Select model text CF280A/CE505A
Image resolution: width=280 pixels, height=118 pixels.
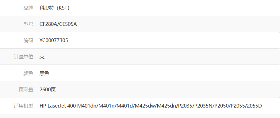click(x=58, y=24)
